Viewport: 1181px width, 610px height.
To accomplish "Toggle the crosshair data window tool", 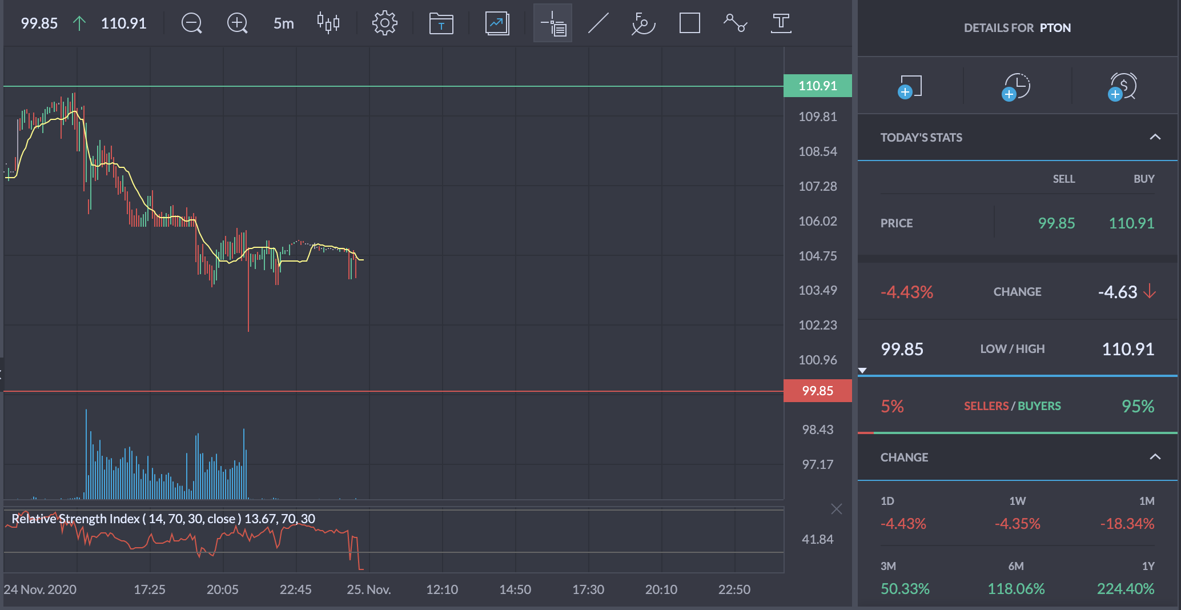I will tap(553, 23).
